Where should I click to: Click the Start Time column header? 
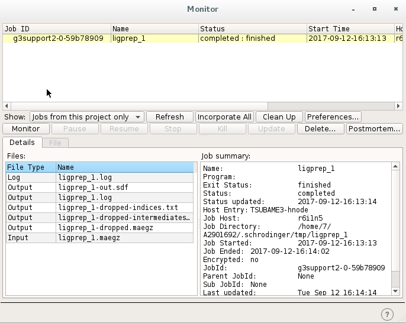coord(349,28)
